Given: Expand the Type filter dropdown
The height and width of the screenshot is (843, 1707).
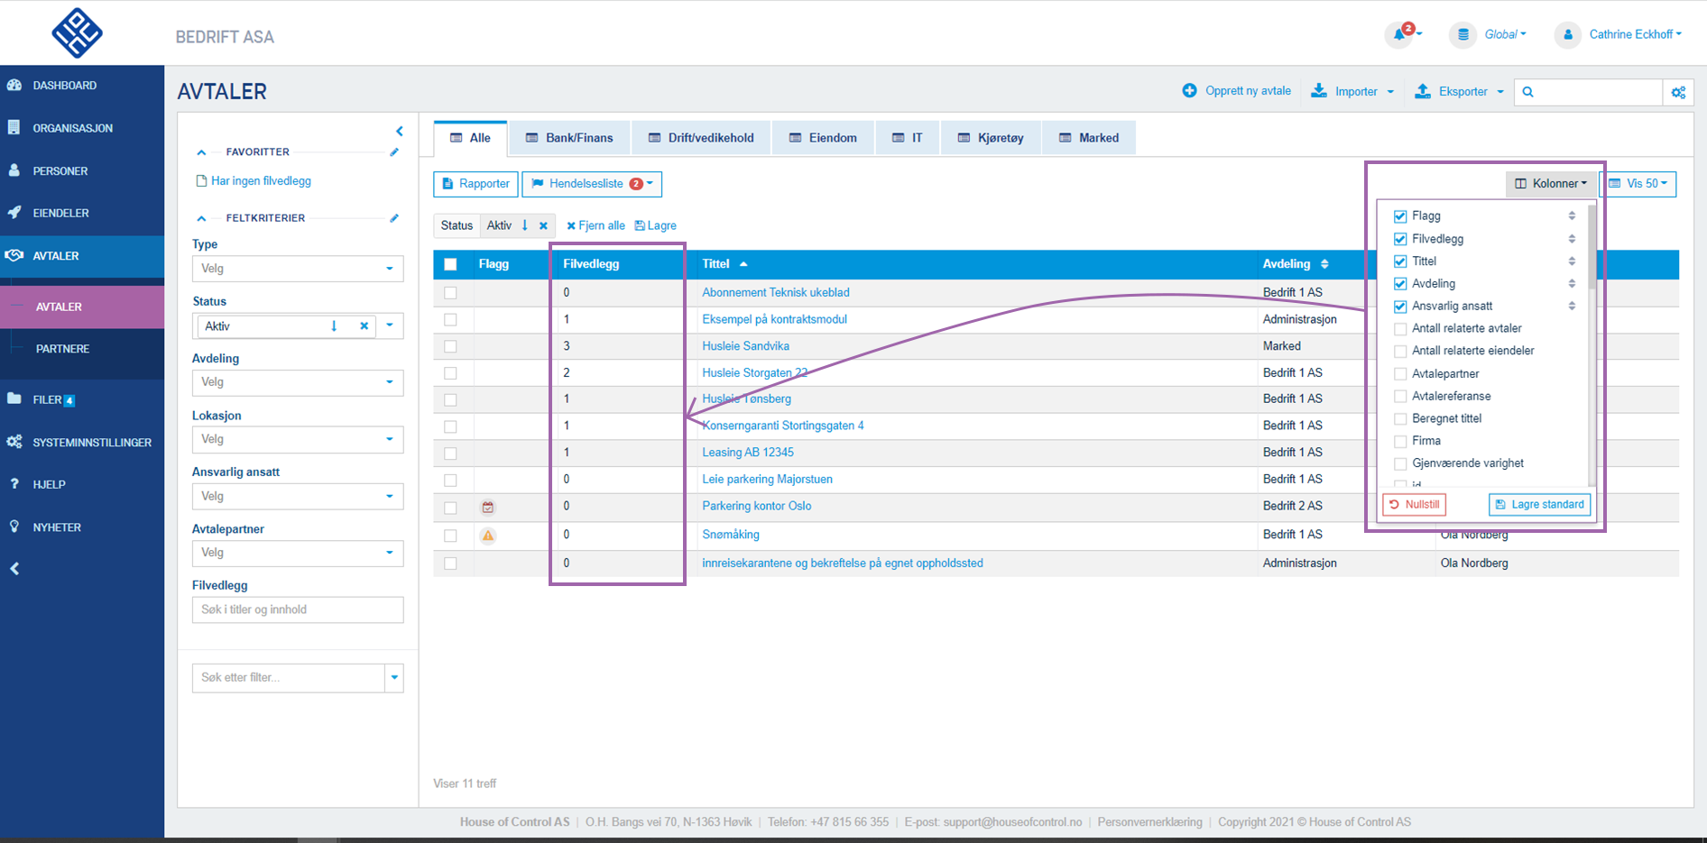Looking at the screenshot, I should pos(297,269).
